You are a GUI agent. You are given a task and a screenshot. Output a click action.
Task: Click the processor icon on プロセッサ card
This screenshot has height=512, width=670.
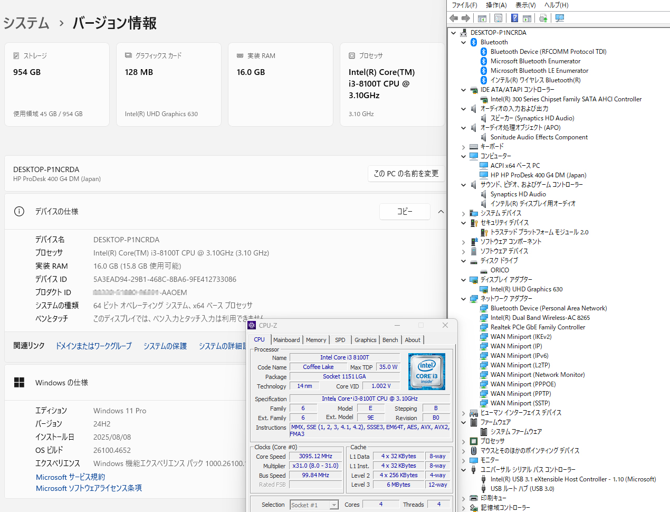(352, 55)
